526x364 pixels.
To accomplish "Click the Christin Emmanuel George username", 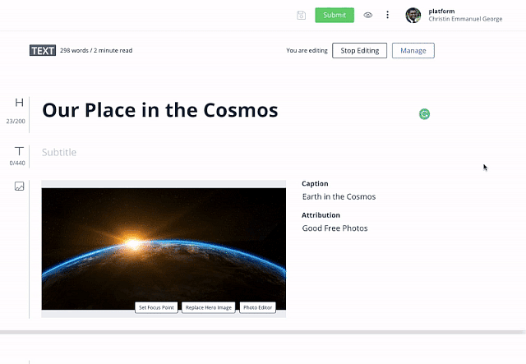I will point(465,19).
